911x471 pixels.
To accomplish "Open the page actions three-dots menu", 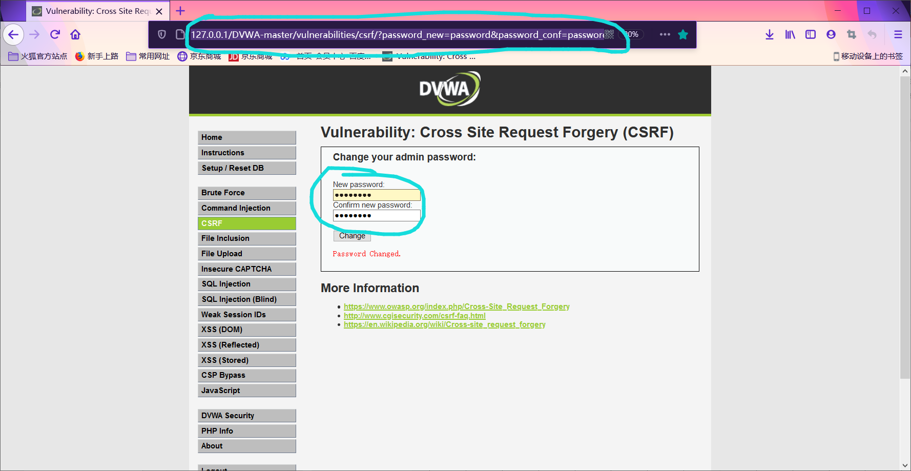I will pyautogui.click(x=665, y=34).
